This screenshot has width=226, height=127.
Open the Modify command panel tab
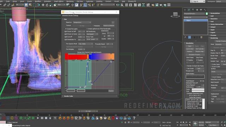tap(189, 10)
